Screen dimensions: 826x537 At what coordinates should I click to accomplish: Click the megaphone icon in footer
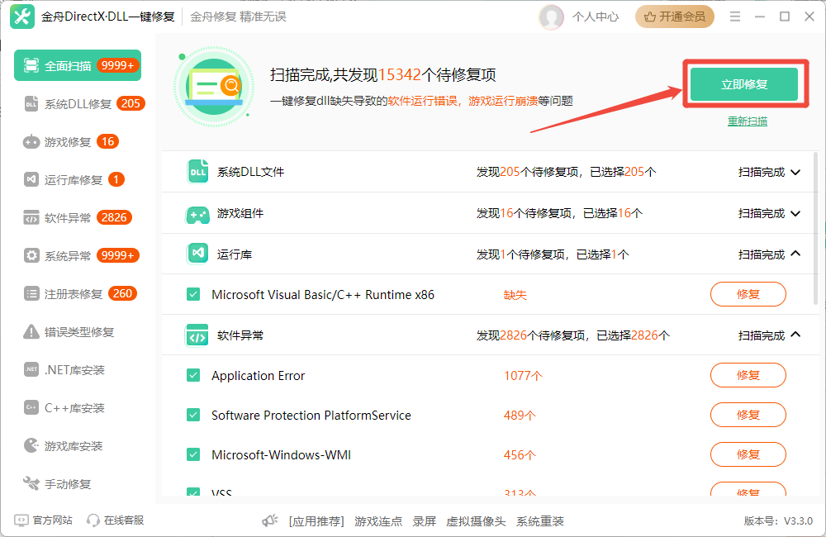pos(270,520)
